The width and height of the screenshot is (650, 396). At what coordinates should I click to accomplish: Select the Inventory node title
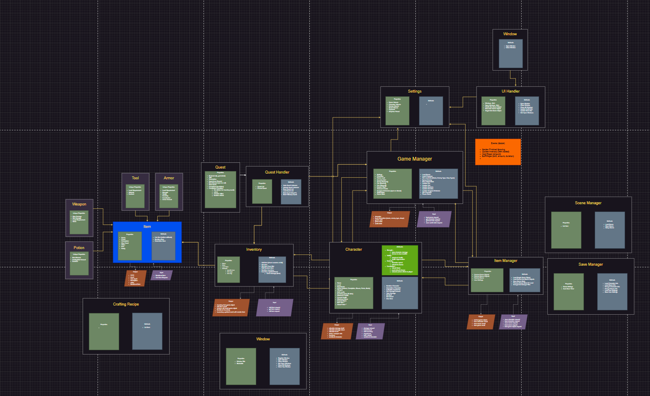tap(254, 249)
